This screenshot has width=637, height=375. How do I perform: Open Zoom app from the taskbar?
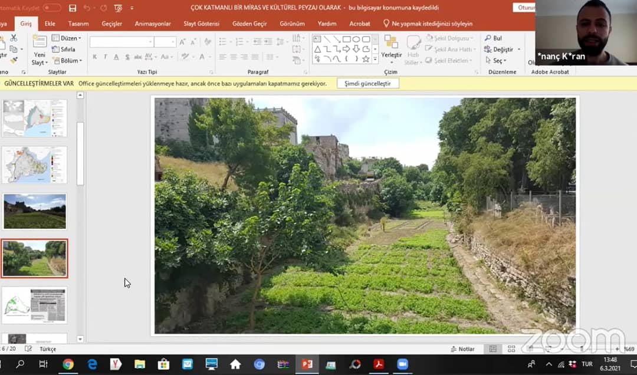click(x=402, y=364)
